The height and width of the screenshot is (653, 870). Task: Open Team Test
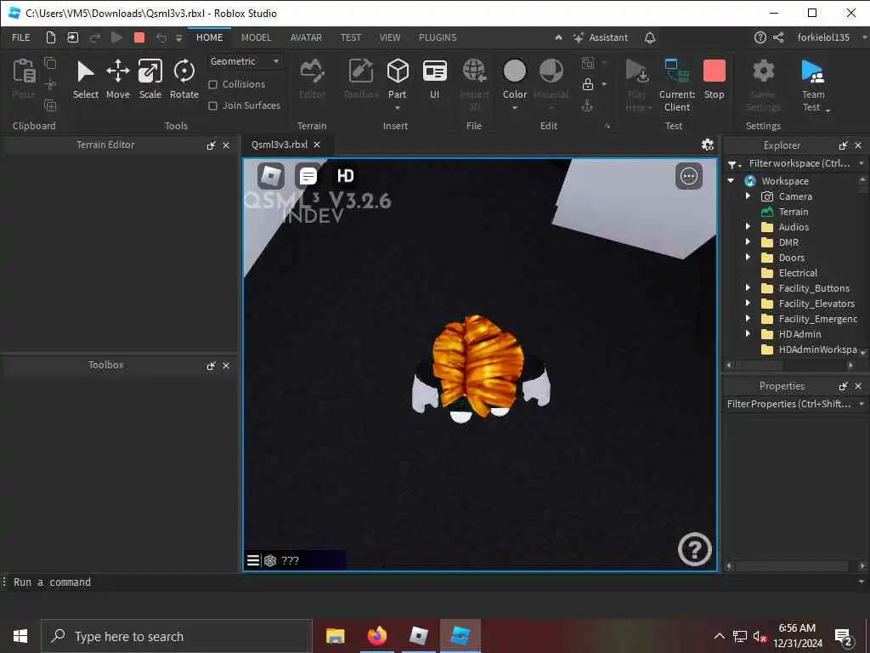pos(813,86)
